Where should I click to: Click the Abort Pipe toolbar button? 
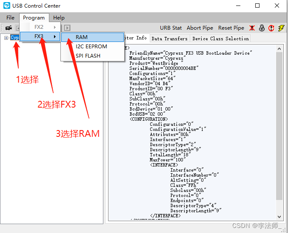click(200, 28)
